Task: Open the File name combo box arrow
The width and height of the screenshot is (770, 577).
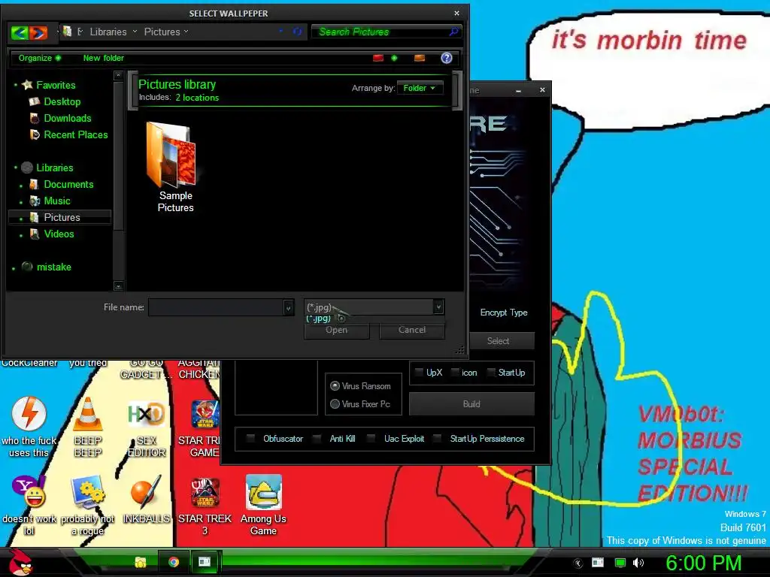Action: [x=289, y=308]
